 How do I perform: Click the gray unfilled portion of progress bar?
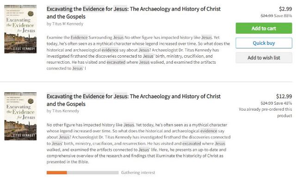click(92, 172)
